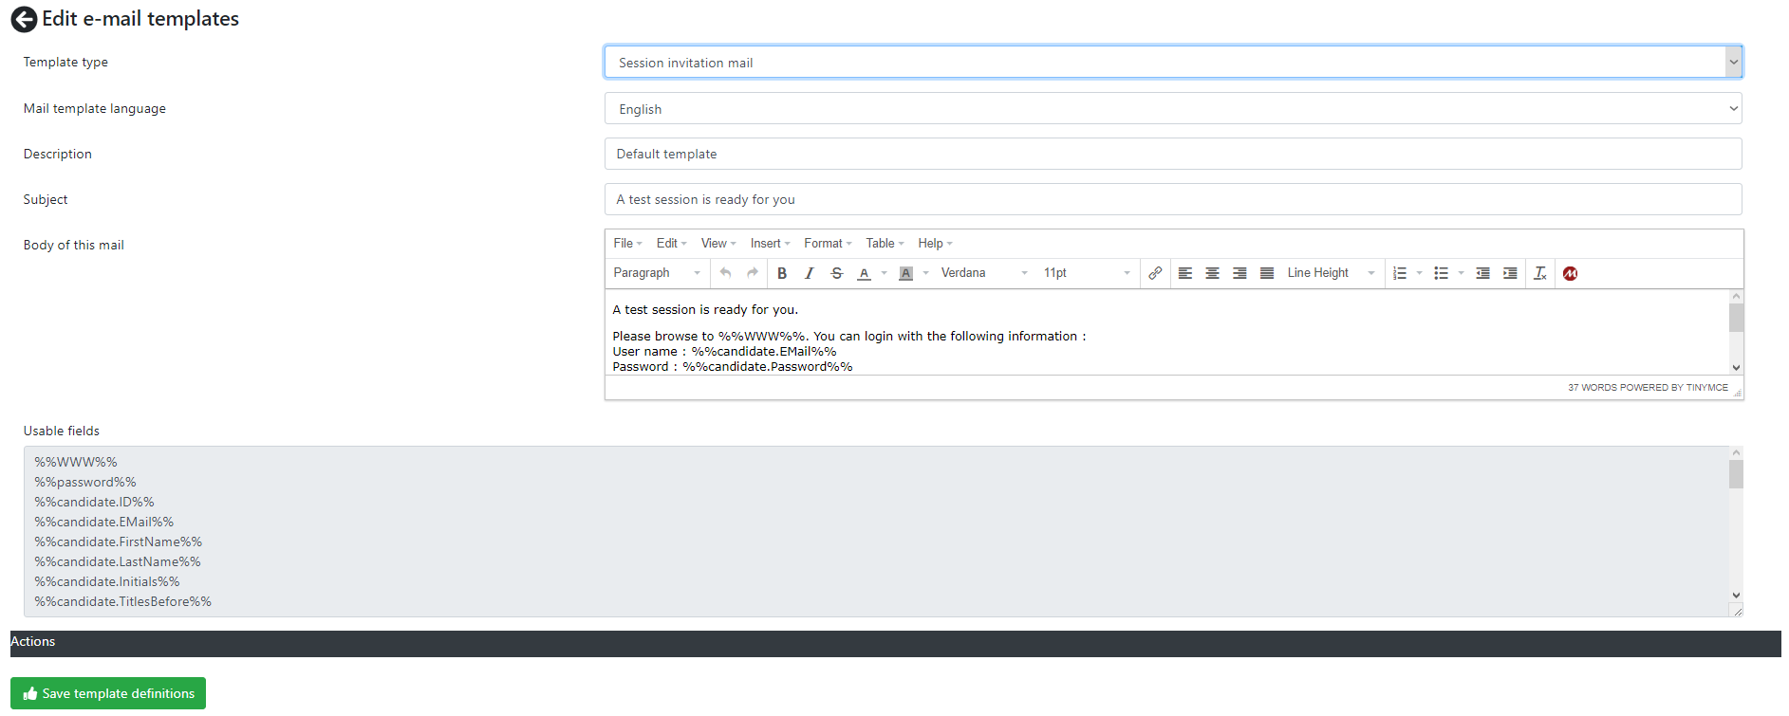This screenshot has width=1789, height=716.
Task: Redo the last edit
Action: 753,273
